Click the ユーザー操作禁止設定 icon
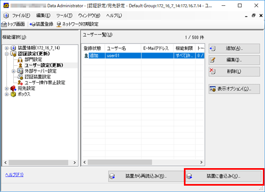Image resolution: width=265 pixels, height=192 pixels. tap(20, 83)
